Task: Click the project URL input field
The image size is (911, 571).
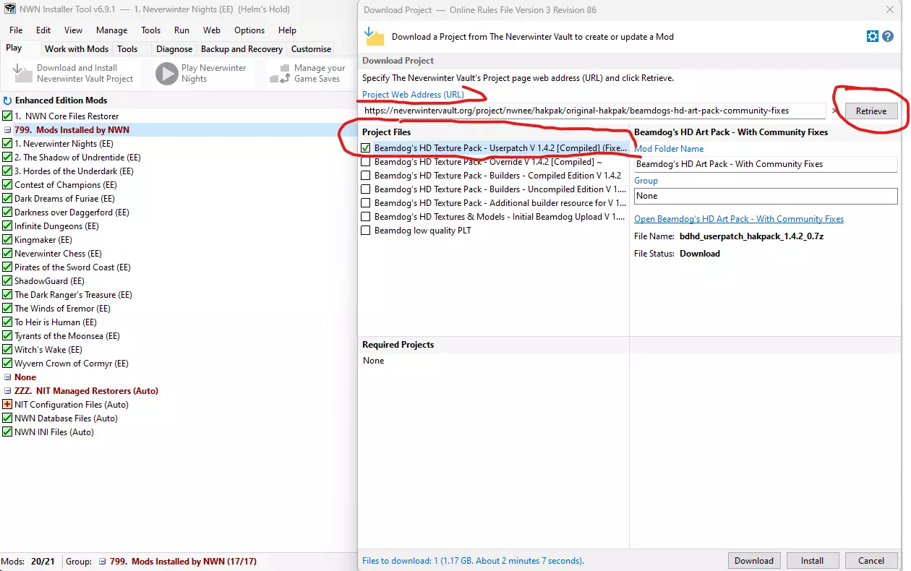Action: click(x=593, y=111)
